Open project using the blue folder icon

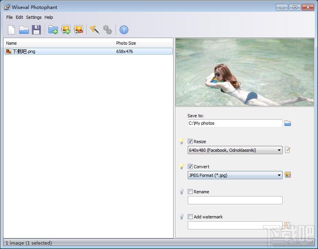(24, 30)
